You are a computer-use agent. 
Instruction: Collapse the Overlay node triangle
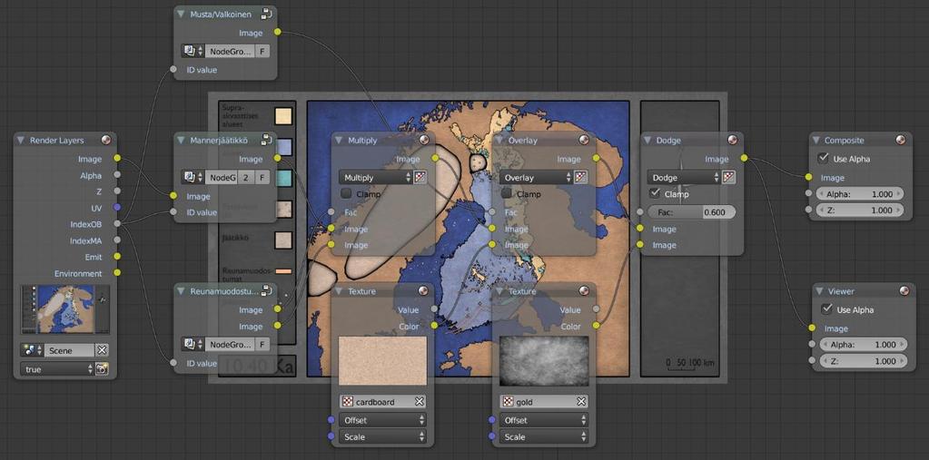pos(500,141)
